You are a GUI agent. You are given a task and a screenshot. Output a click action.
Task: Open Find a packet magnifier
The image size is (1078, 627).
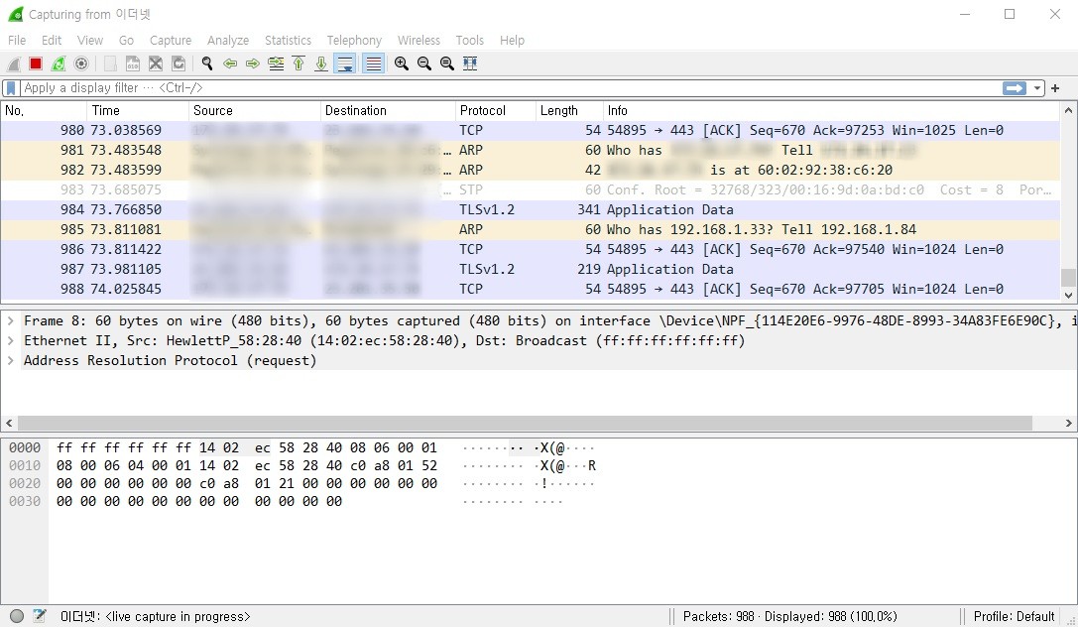tap(207, 63)
